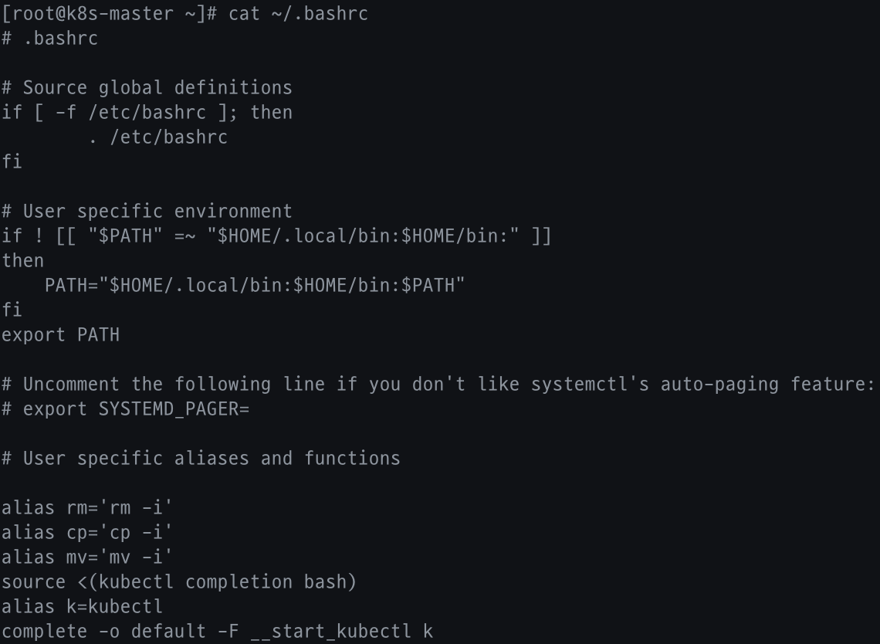Click the '# User specific environment' comment
The image size is (880, 644).
147,212
